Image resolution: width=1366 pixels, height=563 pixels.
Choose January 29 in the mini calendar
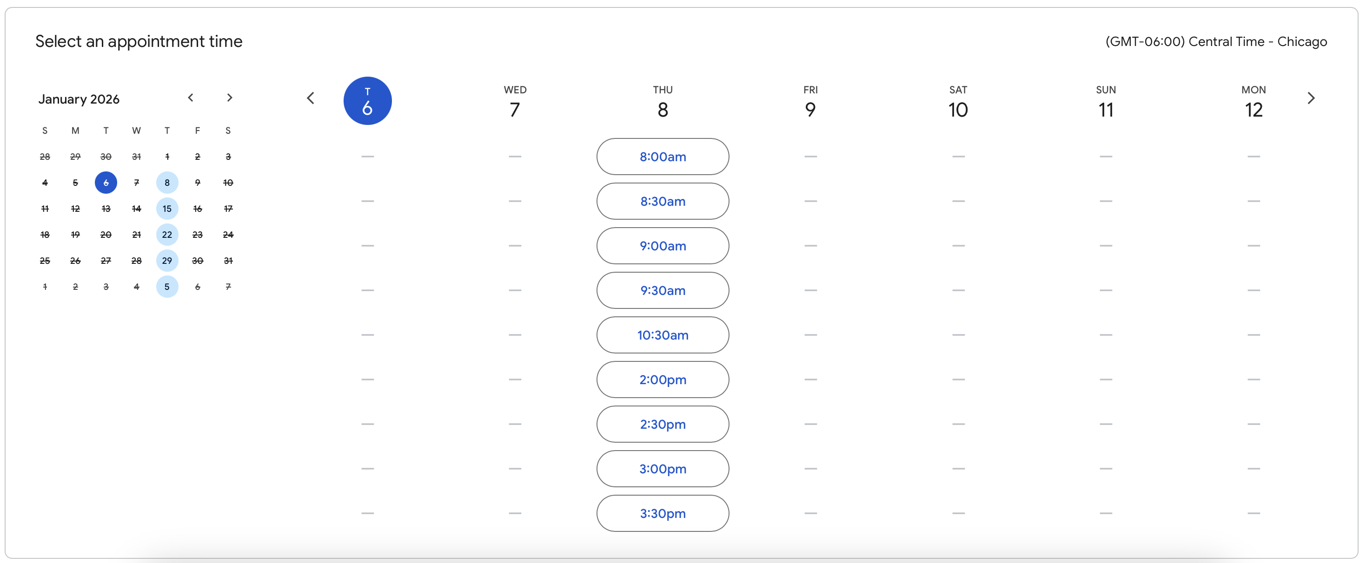167,261
